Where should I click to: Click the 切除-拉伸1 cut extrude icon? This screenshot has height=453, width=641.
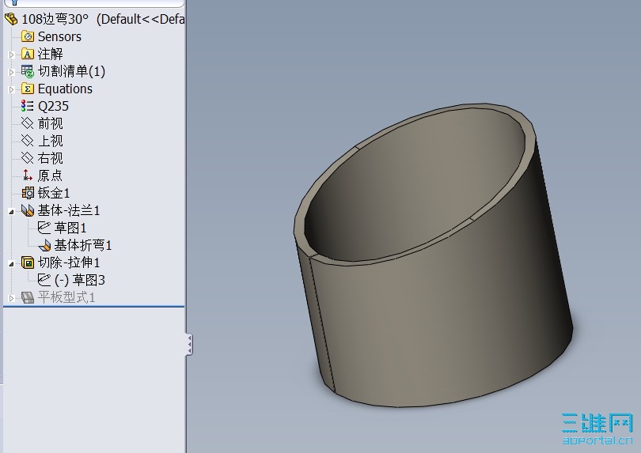(x=28, y=262)
